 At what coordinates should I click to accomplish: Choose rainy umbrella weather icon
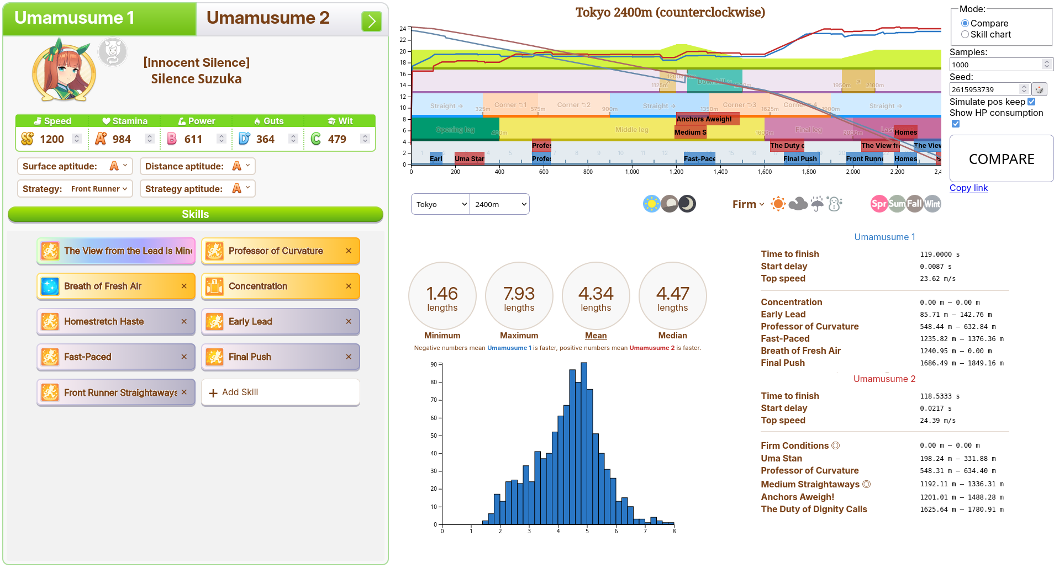[x=817, y=204]
